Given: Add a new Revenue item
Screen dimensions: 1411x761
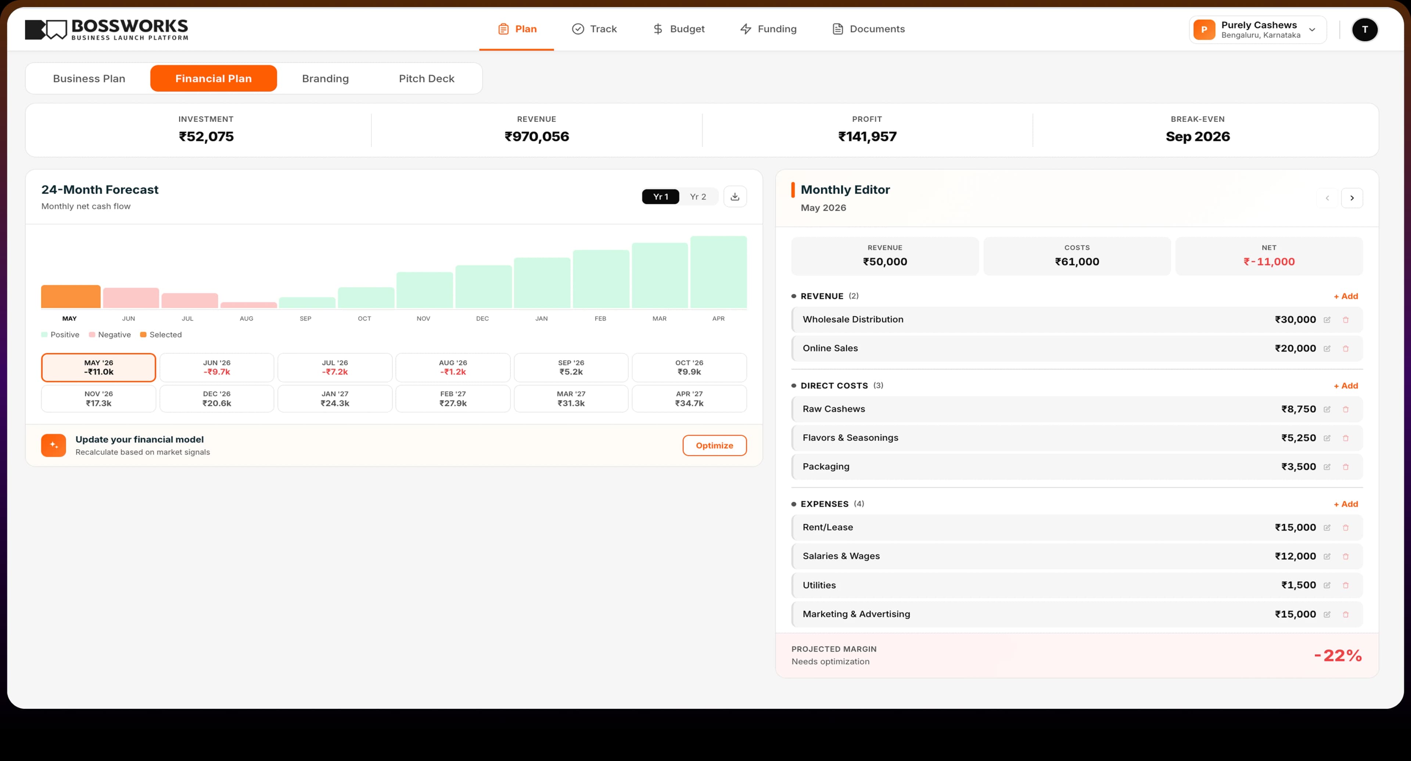Looking at the screenshot, I should point(1346,296).
